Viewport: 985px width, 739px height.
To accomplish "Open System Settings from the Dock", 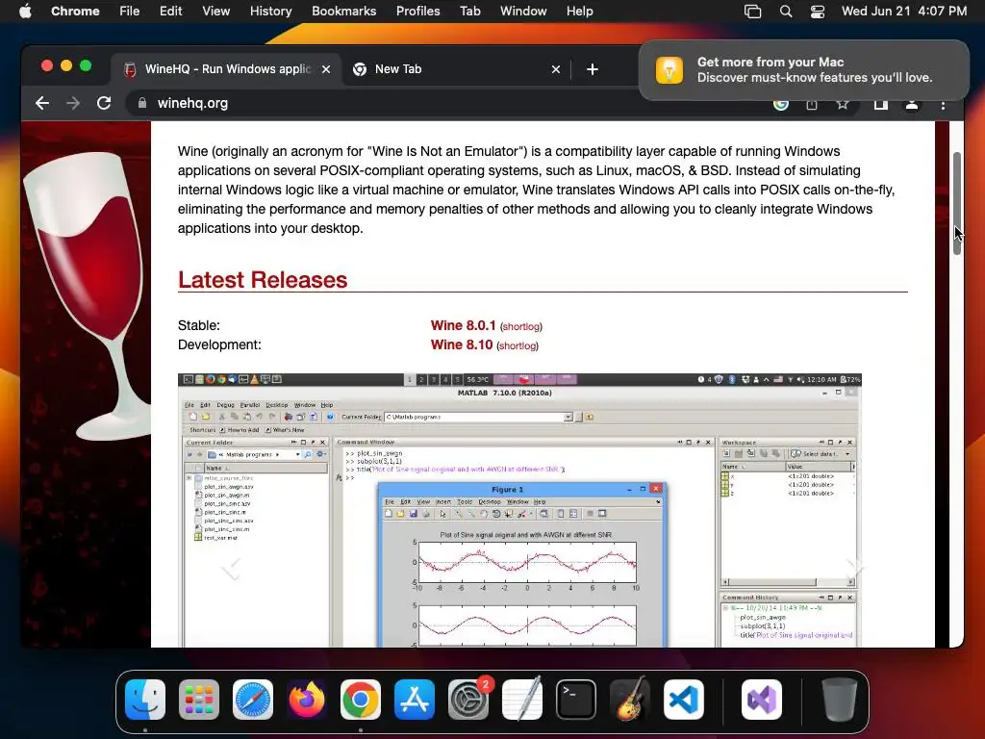I will [468, 700].
